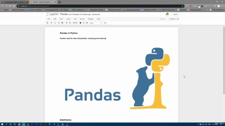Open the File menu

(x=49, y=19)
